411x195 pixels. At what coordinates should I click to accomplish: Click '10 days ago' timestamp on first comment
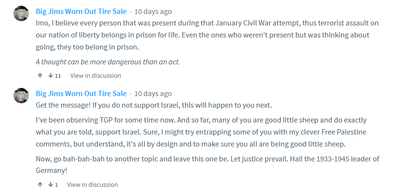click(x=153, y=12)
